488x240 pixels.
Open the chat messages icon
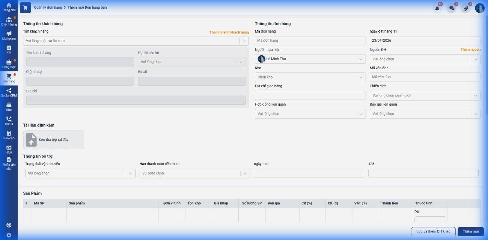click(452, 8)
